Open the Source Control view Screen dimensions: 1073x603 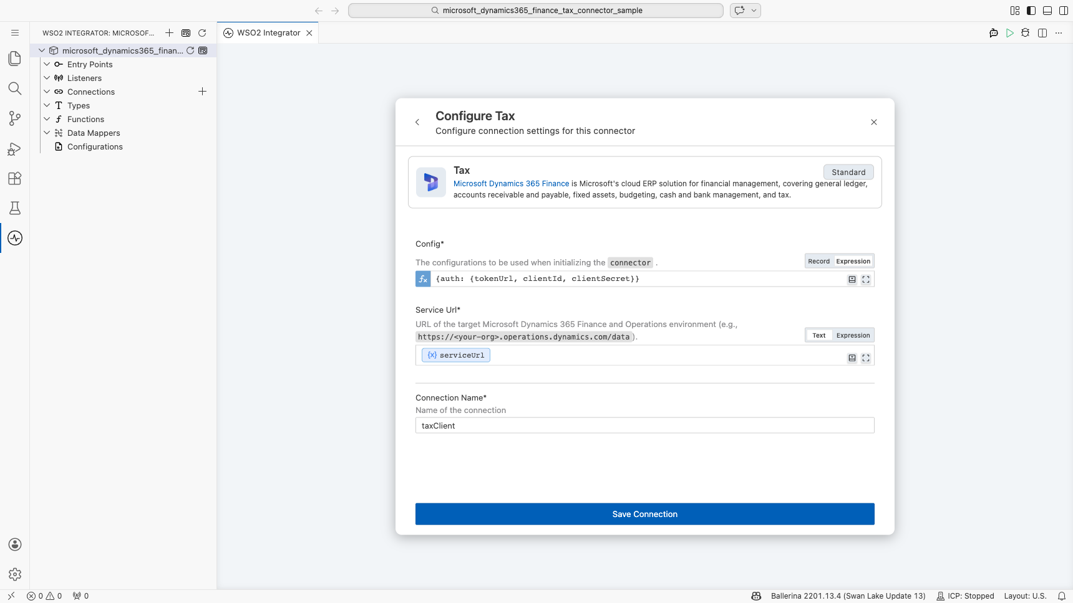tap(15, 118)
